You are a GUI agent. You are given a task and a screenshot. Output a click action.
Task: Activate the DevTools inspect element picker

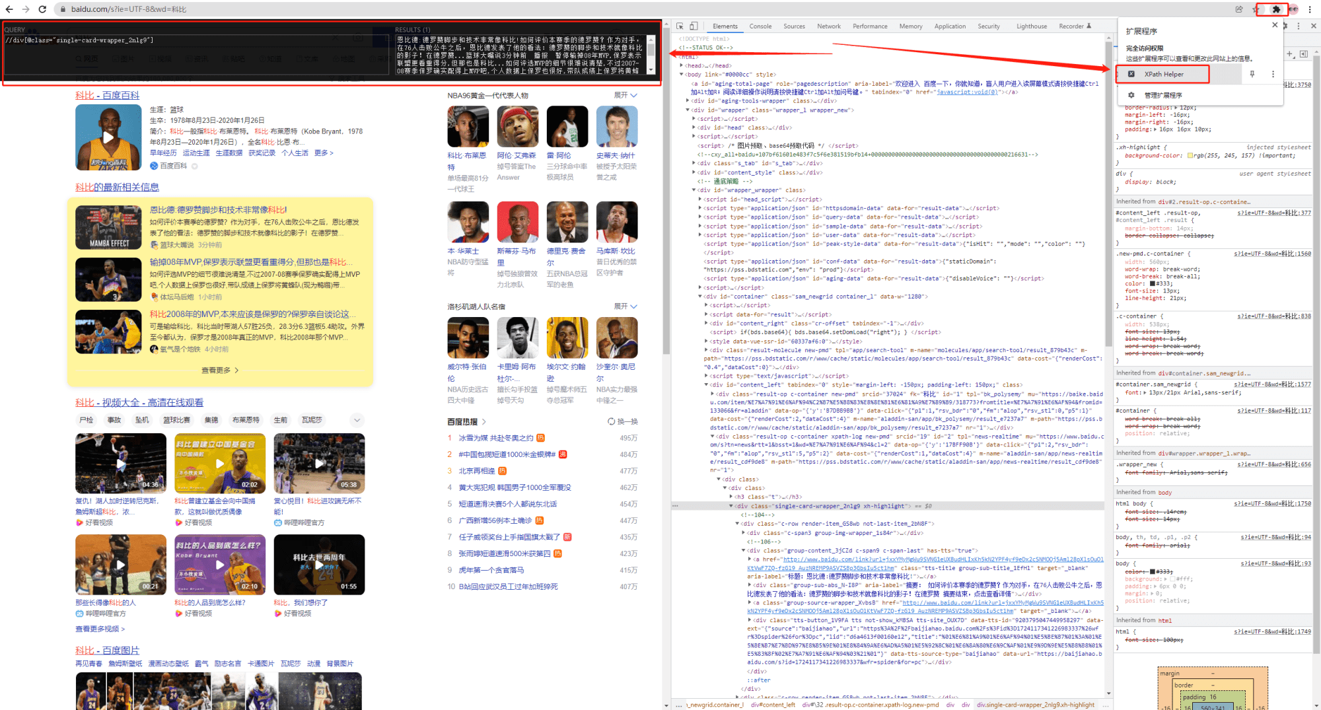pos(680,26)
